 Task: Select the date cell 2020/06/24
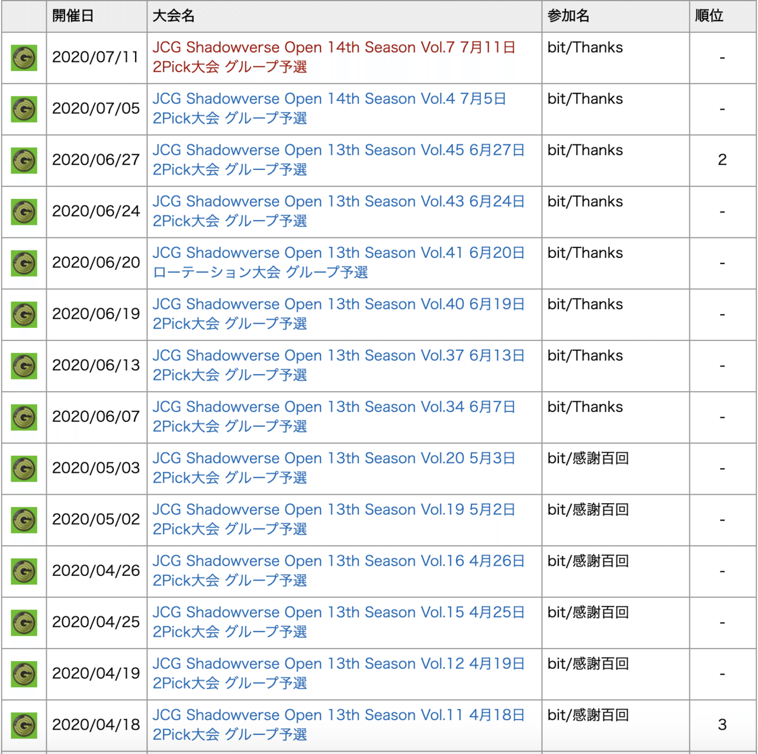[x=96, y=211]
